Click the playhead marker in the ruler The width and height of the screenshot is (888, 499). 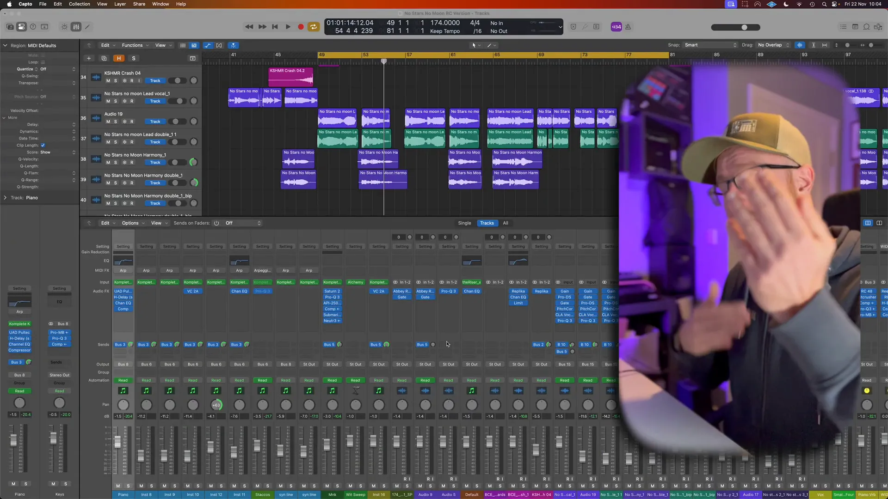coord(383,61)
